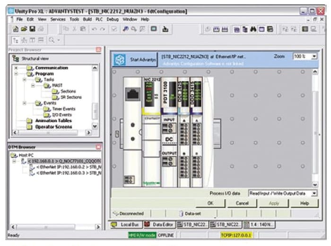
Task: Click the New project toolbar icon
Action: pos(16,29)
